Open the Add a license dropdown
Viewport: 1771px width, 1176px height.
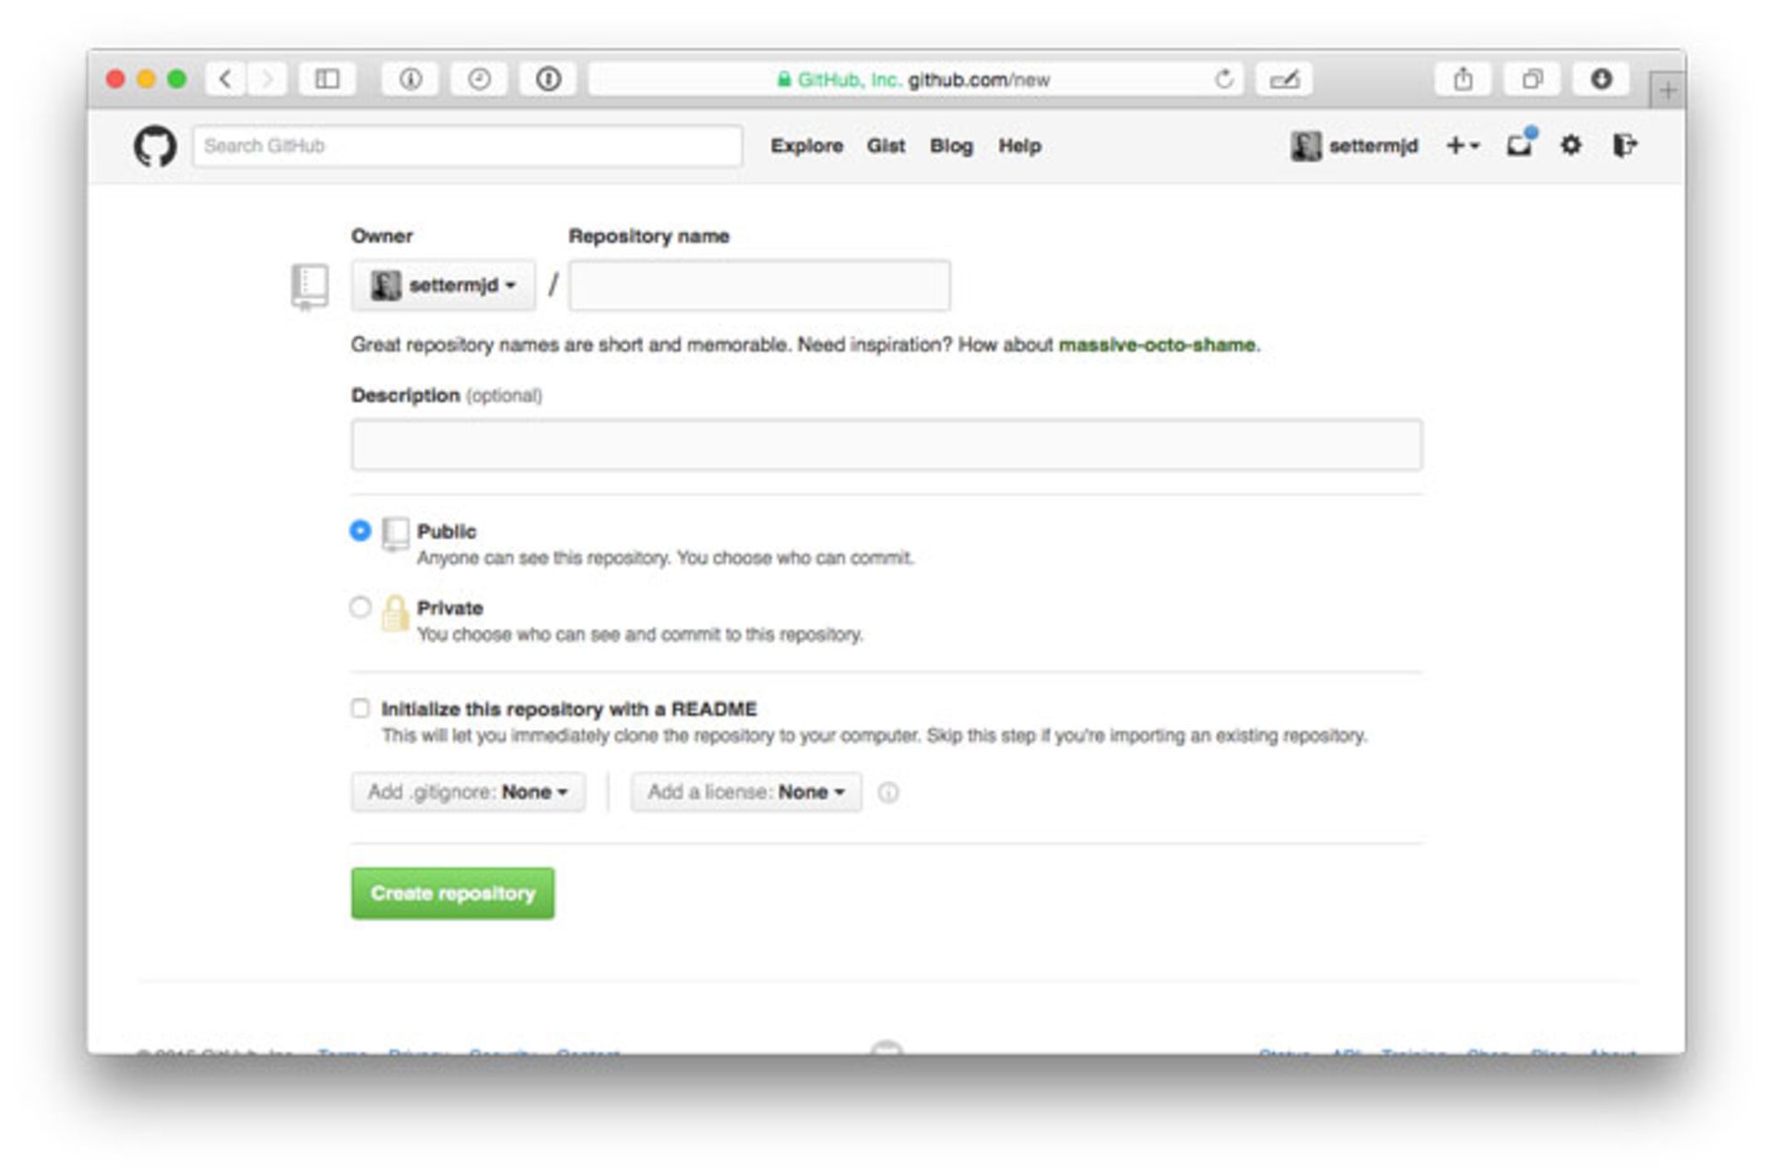746,792
